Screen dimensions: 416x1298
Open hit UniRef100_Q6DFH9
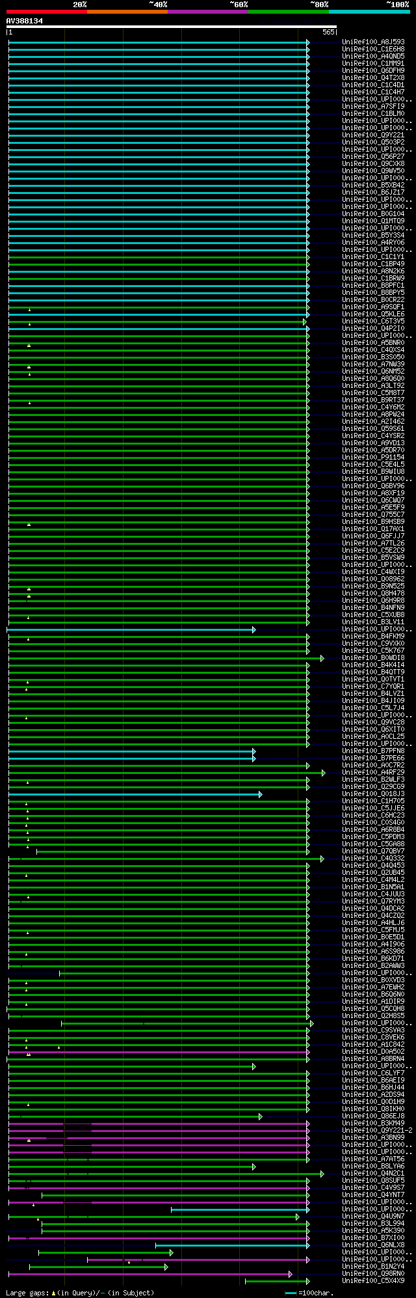click(x=373, y=70)
